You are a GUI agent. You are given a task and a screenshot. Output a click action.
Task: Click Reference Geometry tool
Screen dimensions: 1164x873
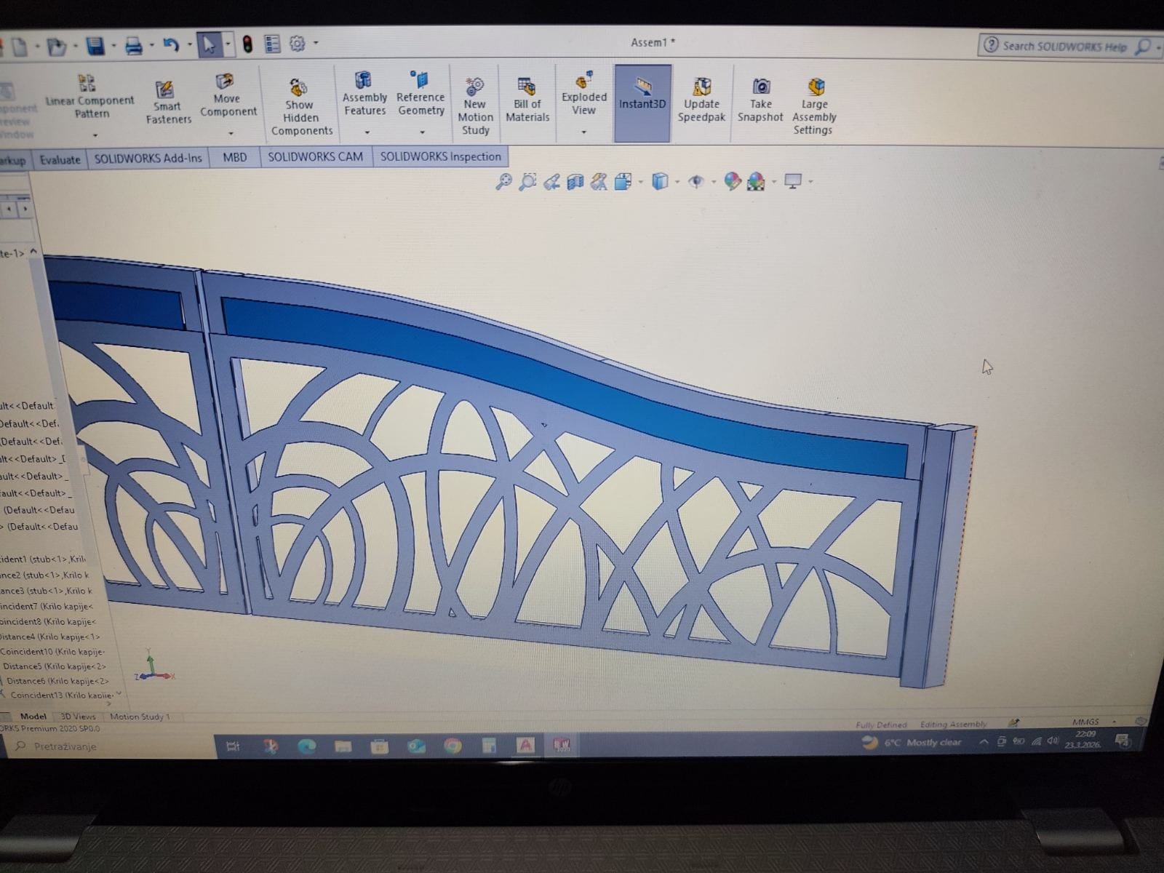coord(420,93)
